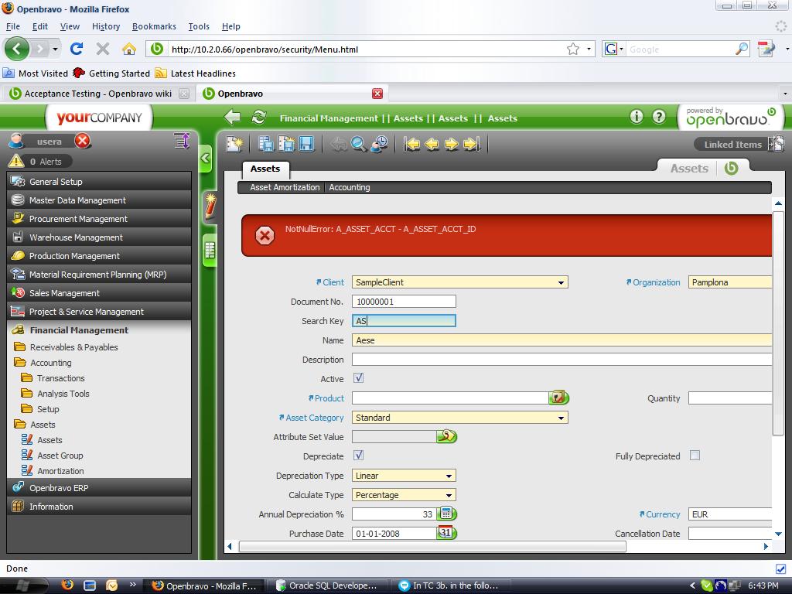Click the Document No. input field

pos(404,302)
